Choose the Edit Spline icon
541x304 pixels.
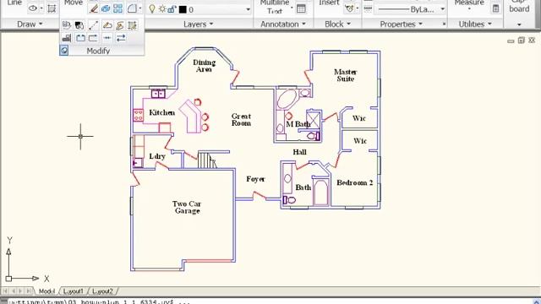120,25
